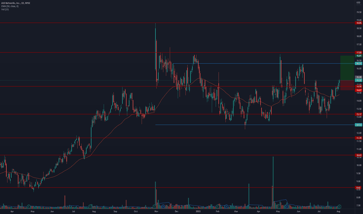Open the earnings marker near August 2022
The height and width of the screenshot is (214, 363).
pyautogui.click(x=339, y=206)
